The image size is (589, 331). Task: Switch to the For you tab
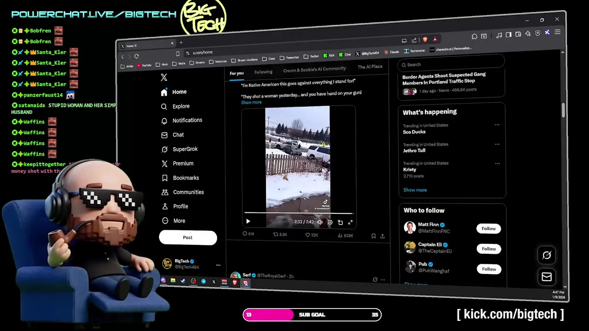237,73
